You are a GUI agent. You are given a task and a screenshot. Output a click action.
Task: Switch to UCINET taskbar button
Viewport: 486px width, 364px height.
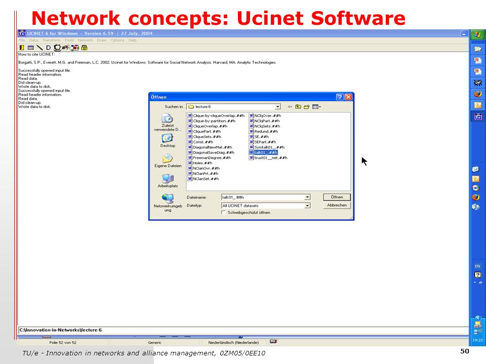(x=477, y=117)
